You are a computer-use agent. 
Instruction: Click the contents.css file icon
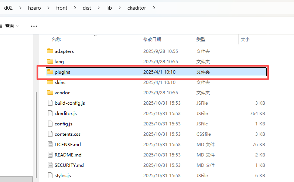pos(50,134)
